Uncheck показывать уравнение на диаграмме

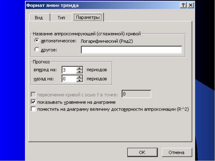(x=33, y=102)
